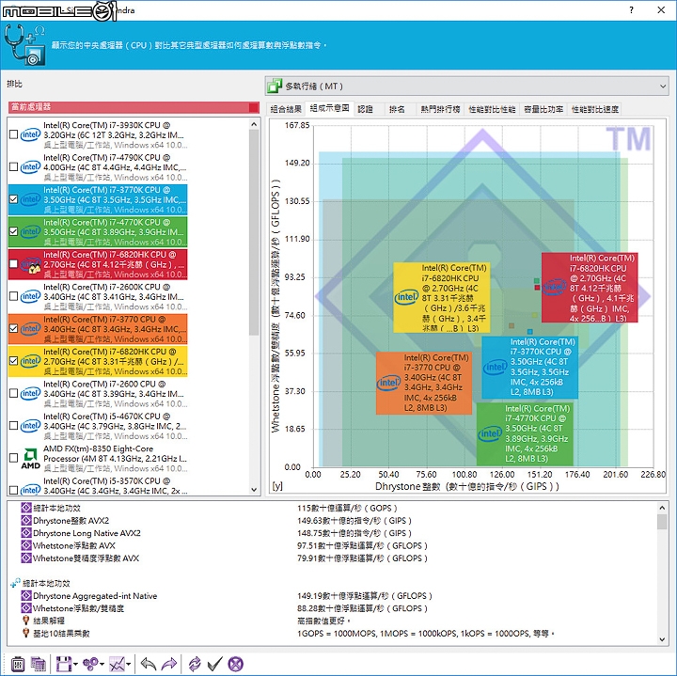Image resolution: width=677 pixels, height=676 pixels.
Task: Uncheck the green Core i7-4770K checkbox
Action: tap(13, 232)
